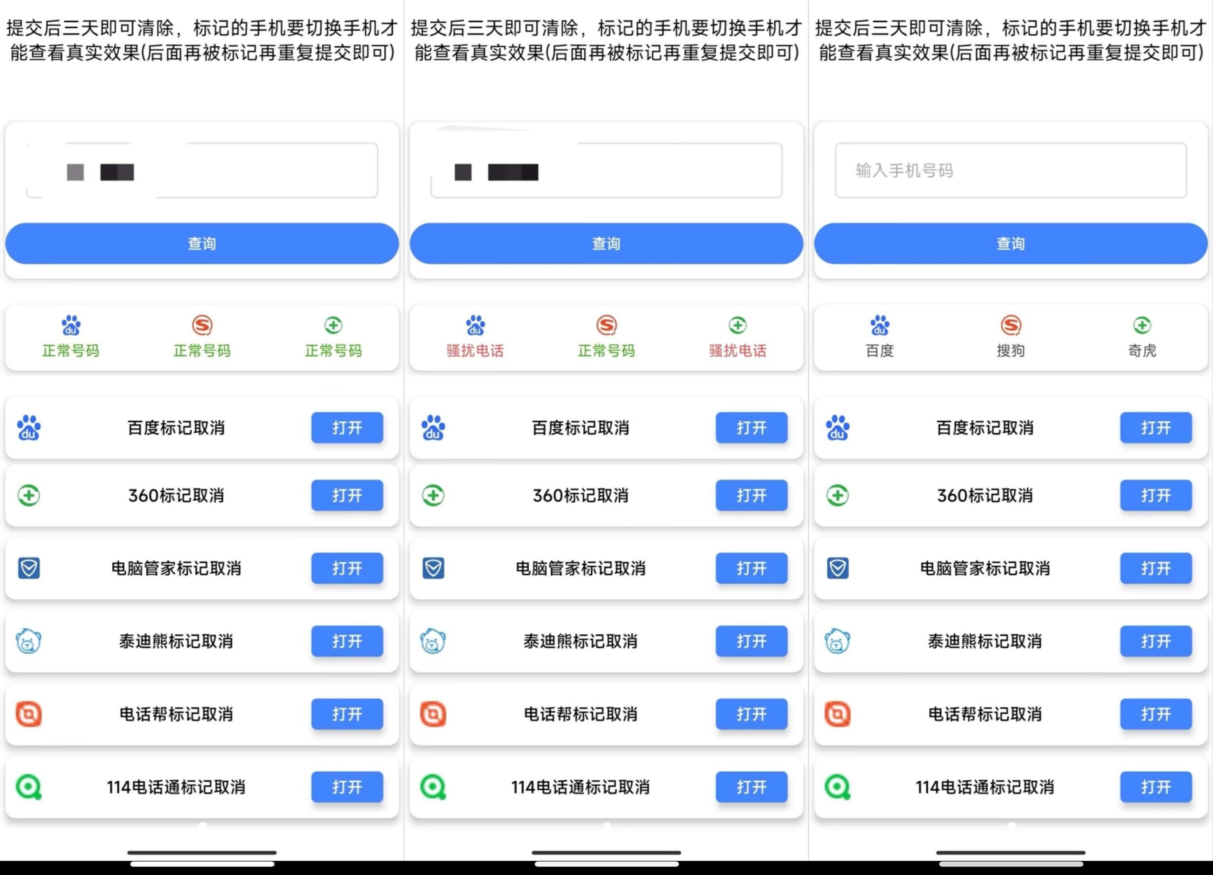1213x875 pixels.
Task: Tap 360 icon in middle 360标记取消 row
Action: [433, 495]
